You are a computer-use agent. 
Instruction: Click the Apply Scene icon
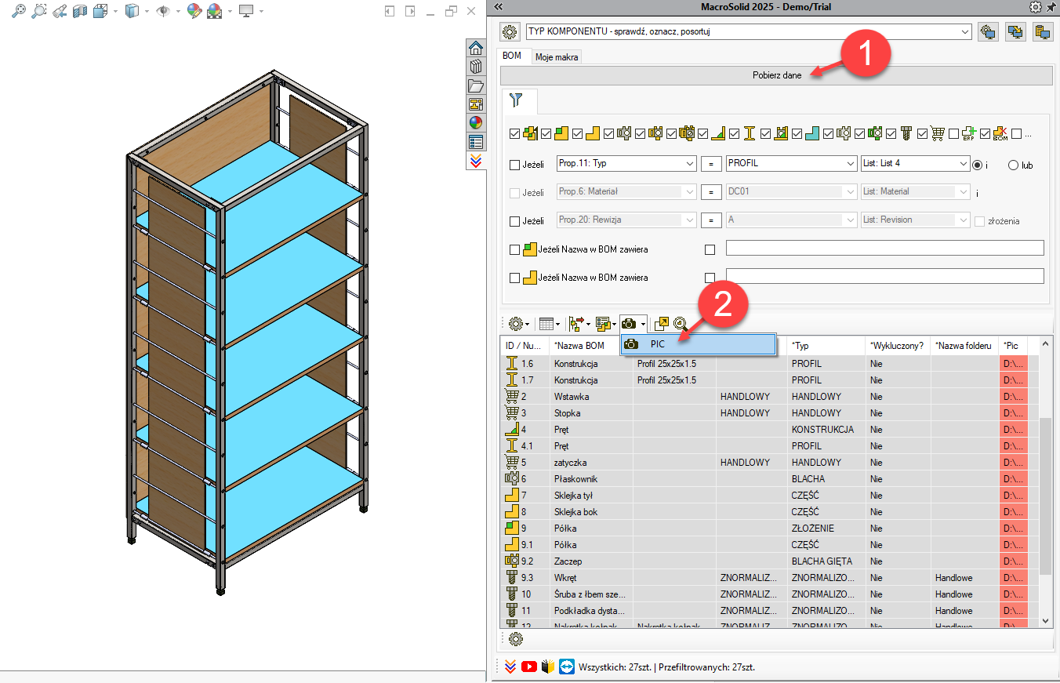tap(214, 11)
